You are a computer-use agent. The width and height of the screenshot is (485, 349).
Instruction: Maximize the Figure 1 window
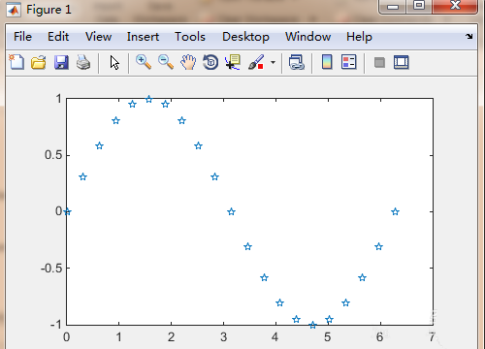point(419,6)
